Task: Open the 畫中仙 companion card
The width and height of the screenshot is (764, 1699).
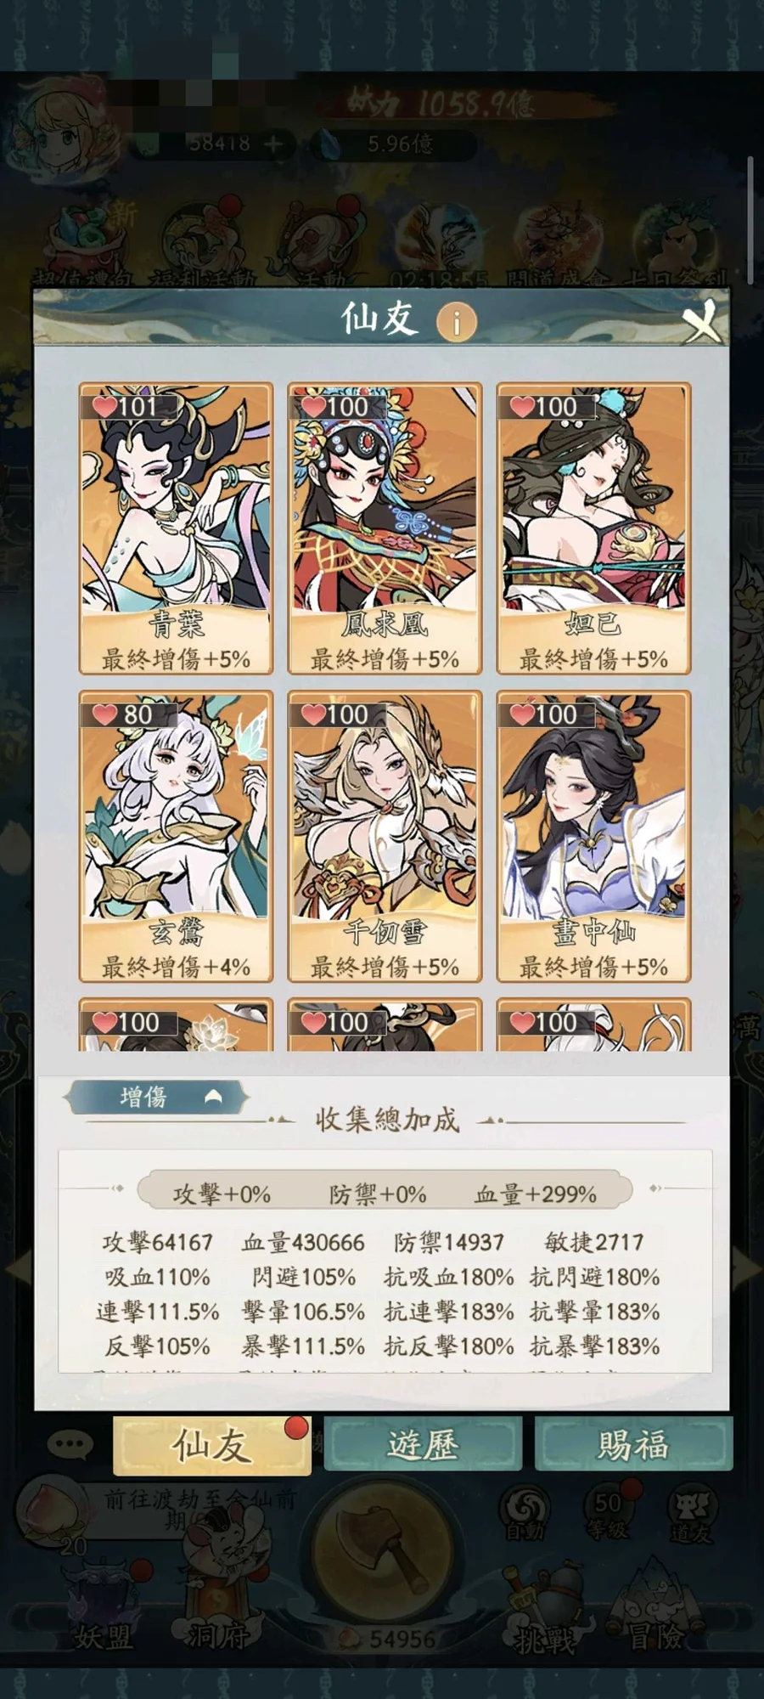Action: click(593, 836)
